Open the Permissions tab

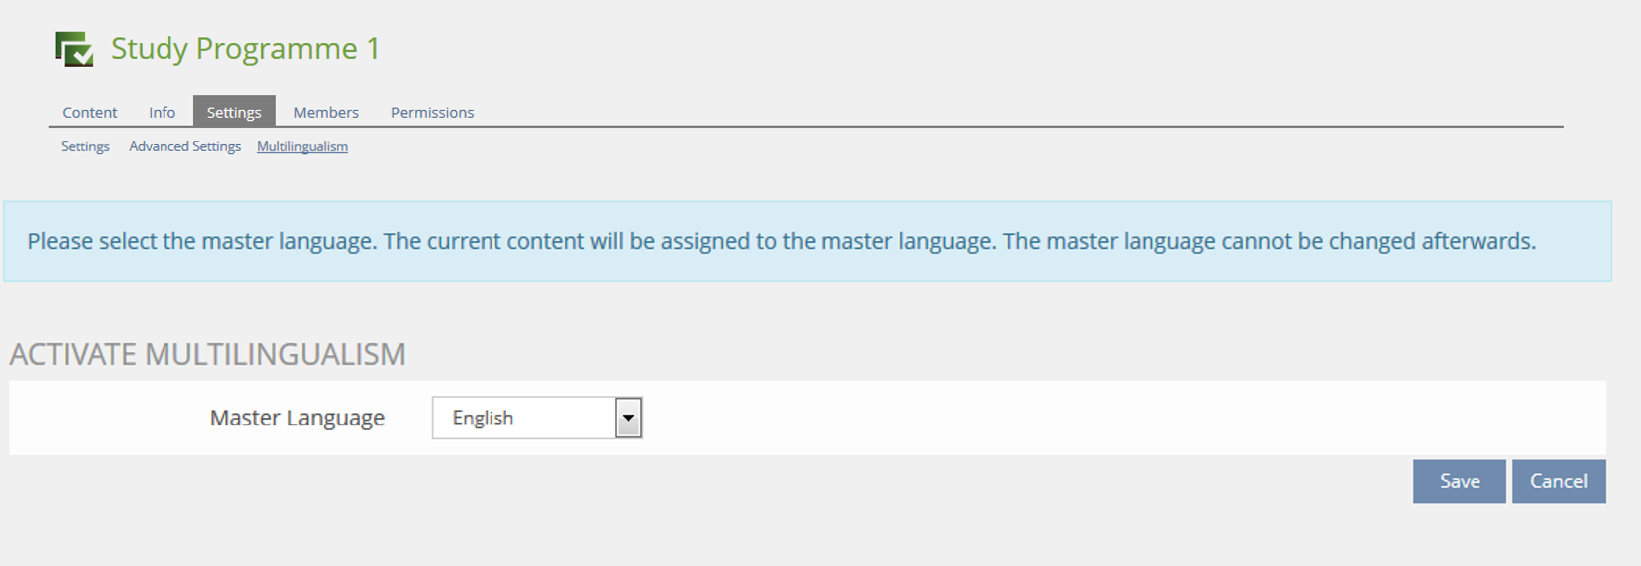pos(432,113)
